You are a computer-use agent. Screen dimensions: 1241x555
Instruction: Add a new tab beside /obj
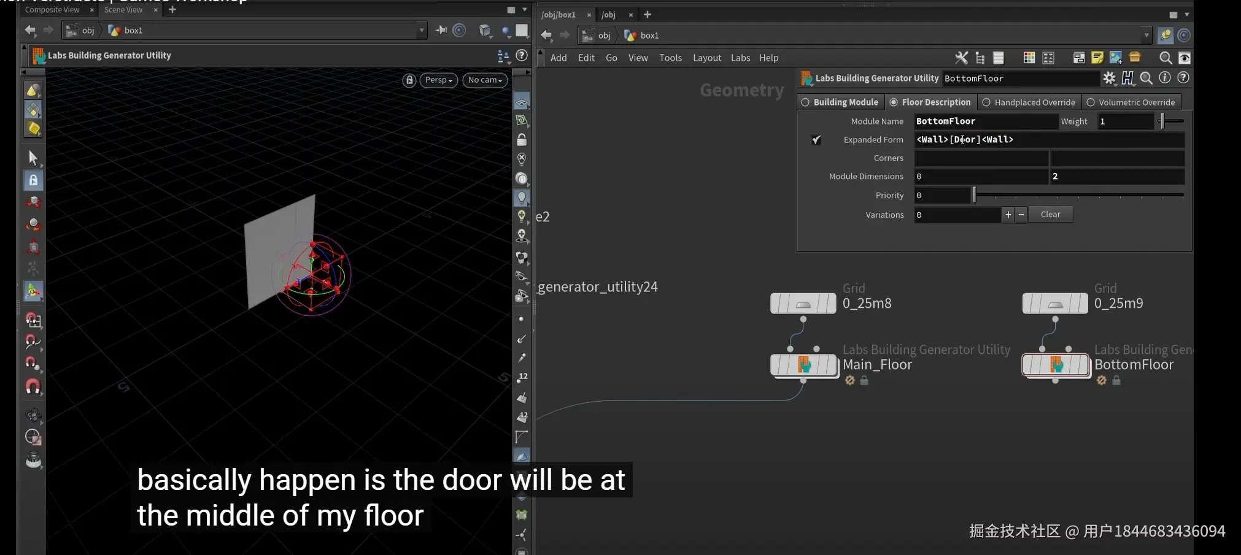point(647,15)
